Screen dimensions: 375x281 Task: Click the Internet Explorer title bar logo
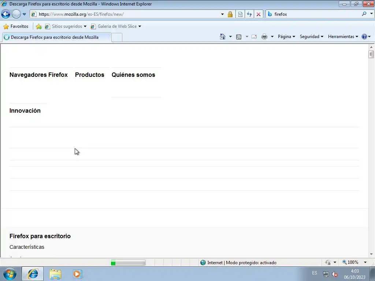pyautogui.click(x=4, y=4)
